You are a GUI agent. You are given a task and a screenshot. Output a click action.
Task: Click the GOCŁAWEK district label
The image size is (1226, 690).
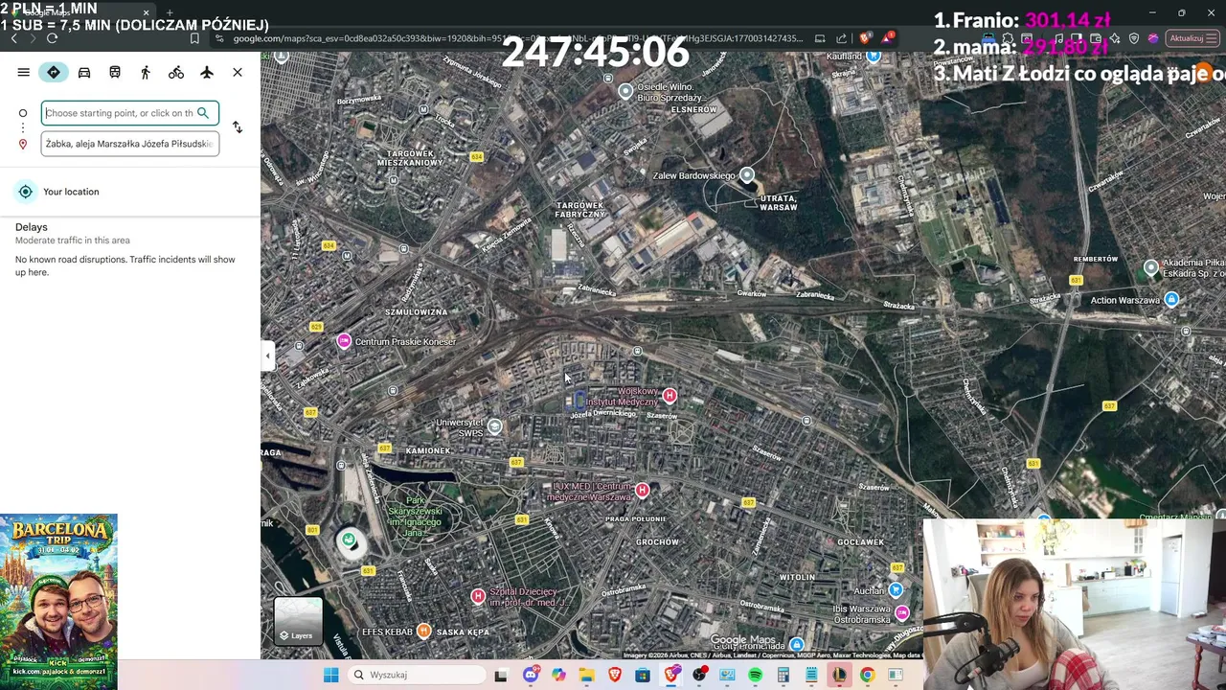click(860, 542)
